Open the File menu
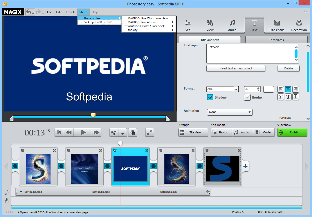312x217 pixels. click(x=49, y=12)
